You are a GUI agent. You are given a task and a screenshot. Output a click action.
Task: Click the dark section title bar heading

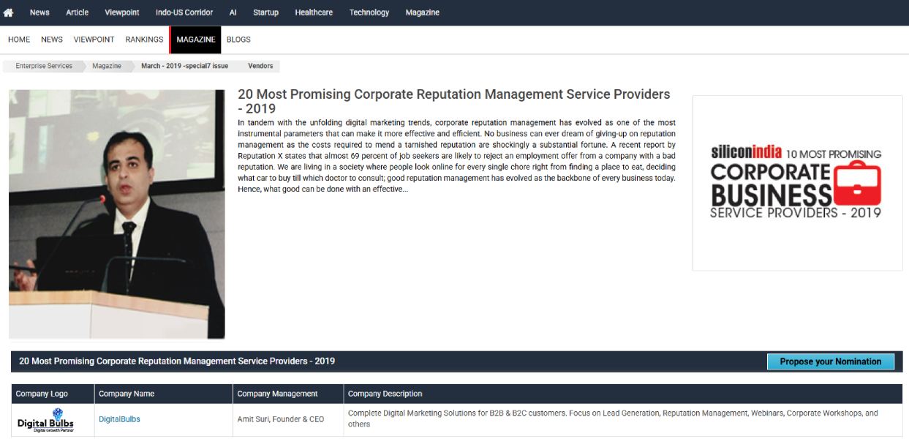177,361
